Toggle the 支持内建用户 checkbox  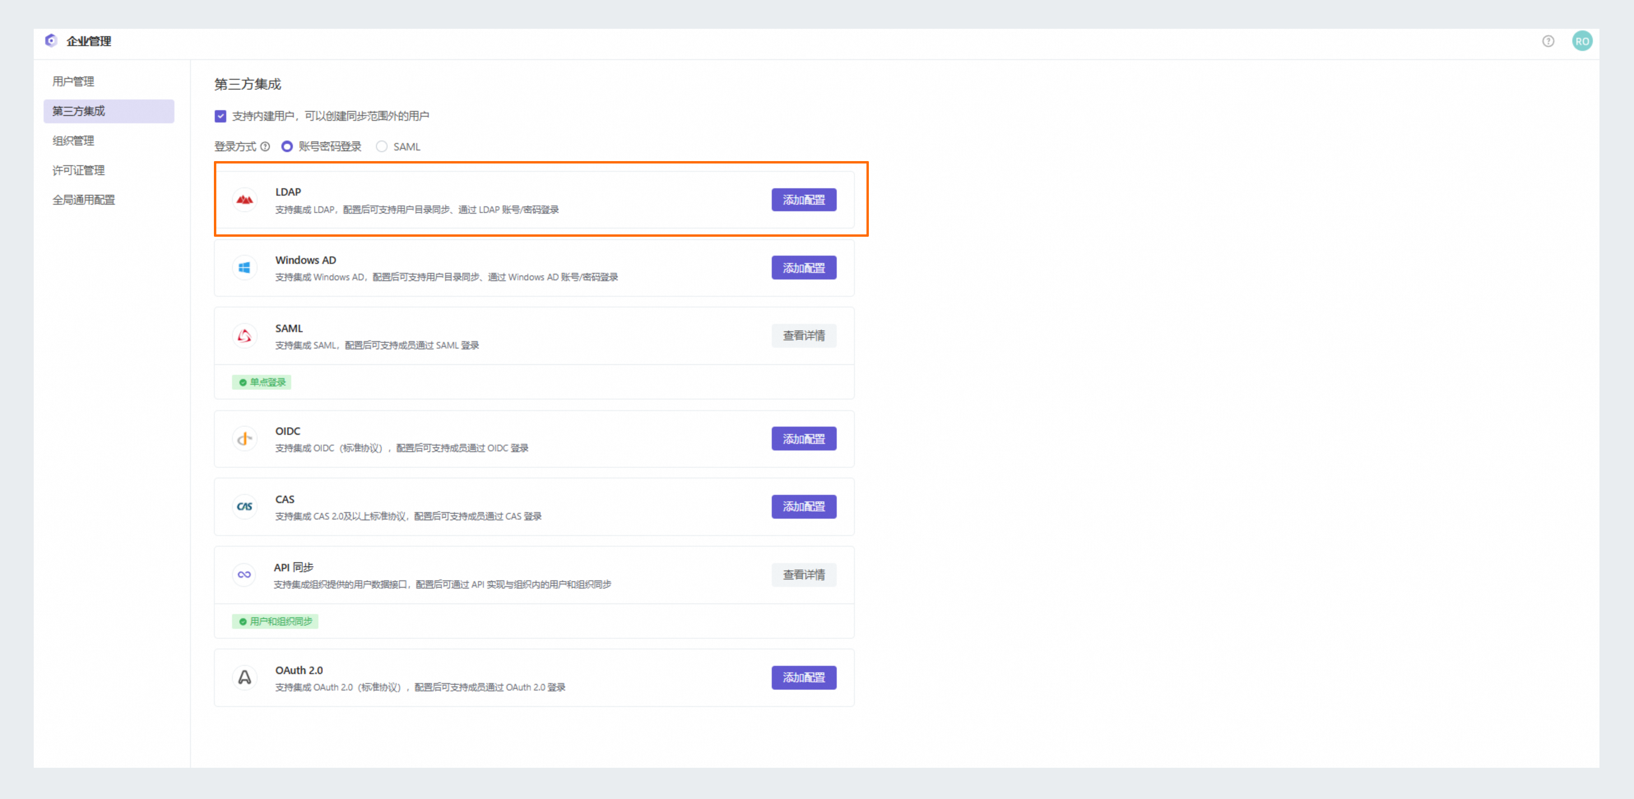(x=220, y=117)
